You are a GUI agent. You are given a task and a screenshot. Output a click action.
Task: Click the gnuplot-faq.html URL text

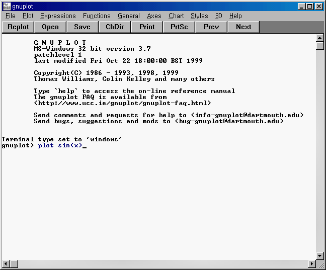click(122, 103)
